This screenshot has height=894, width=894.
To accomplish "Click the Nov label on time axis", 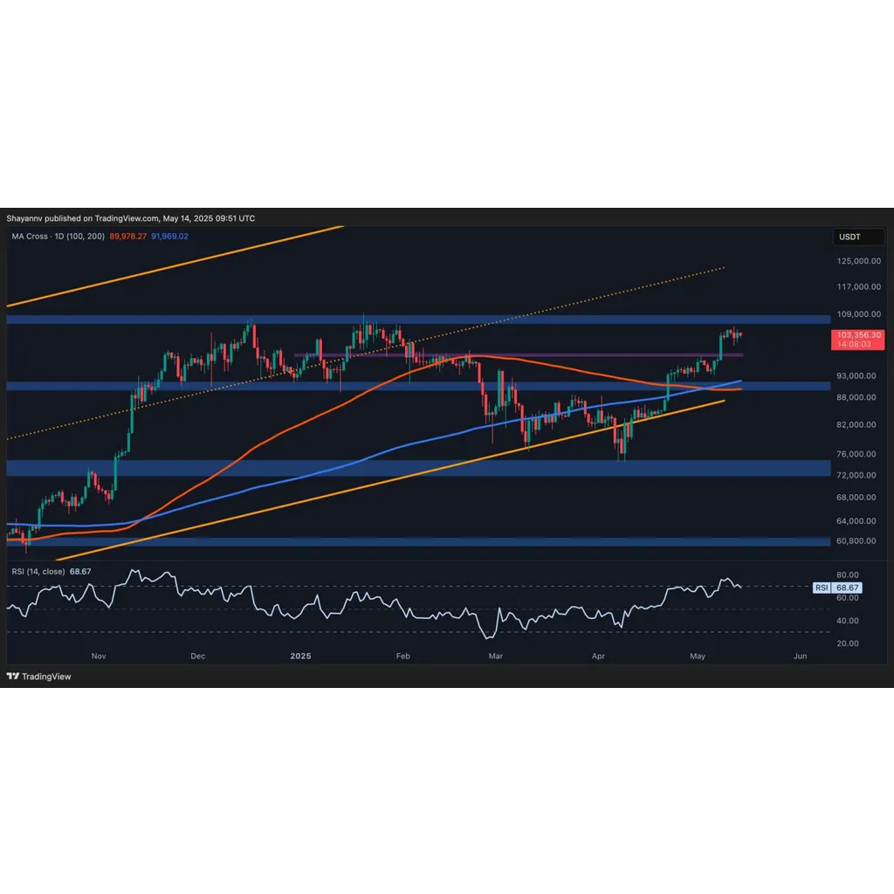I will [x=99, y=657].
